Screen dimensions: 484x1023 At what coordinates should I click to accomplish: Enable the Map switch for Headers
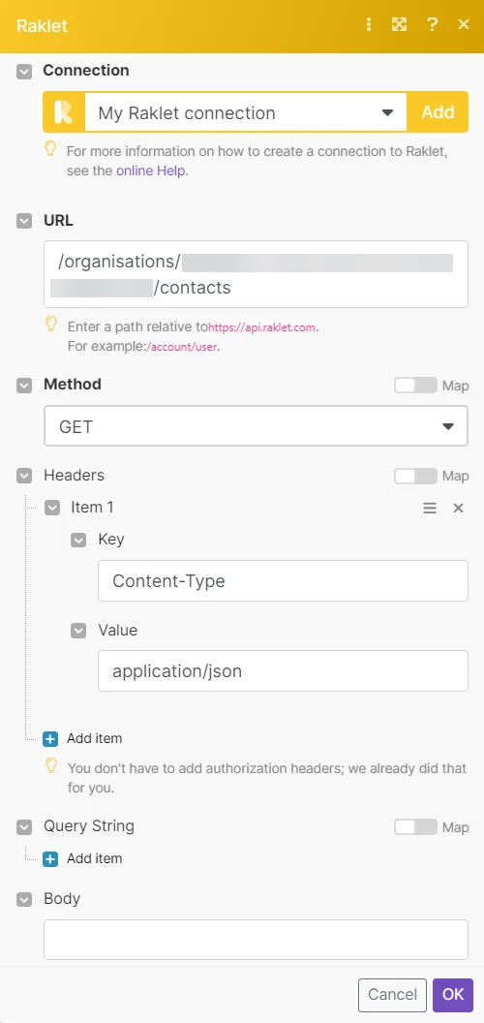point(415,477)
